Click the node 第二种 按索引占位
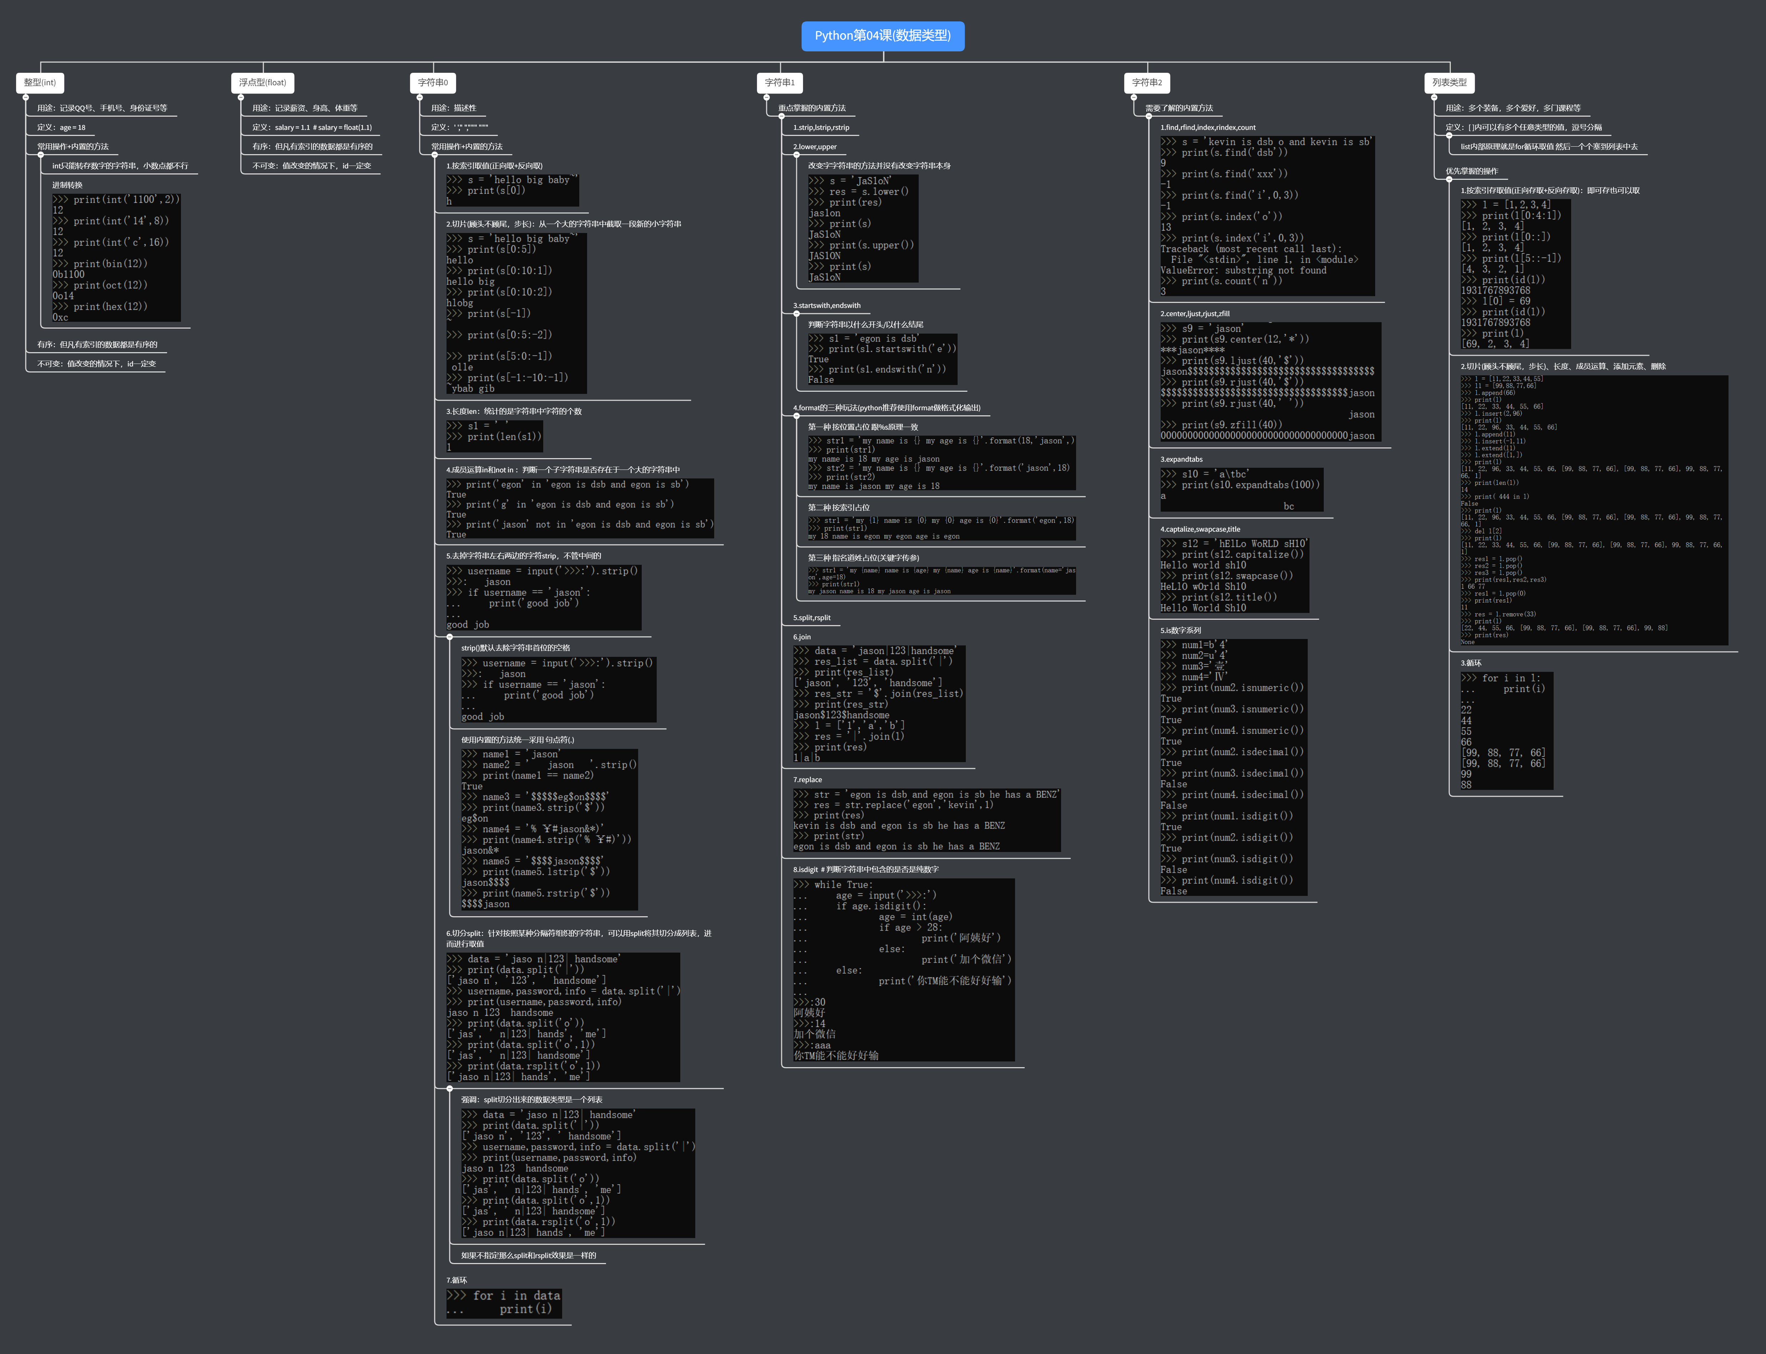The width and height of the screenshot is (1766, 1354). tap(838, 508)
